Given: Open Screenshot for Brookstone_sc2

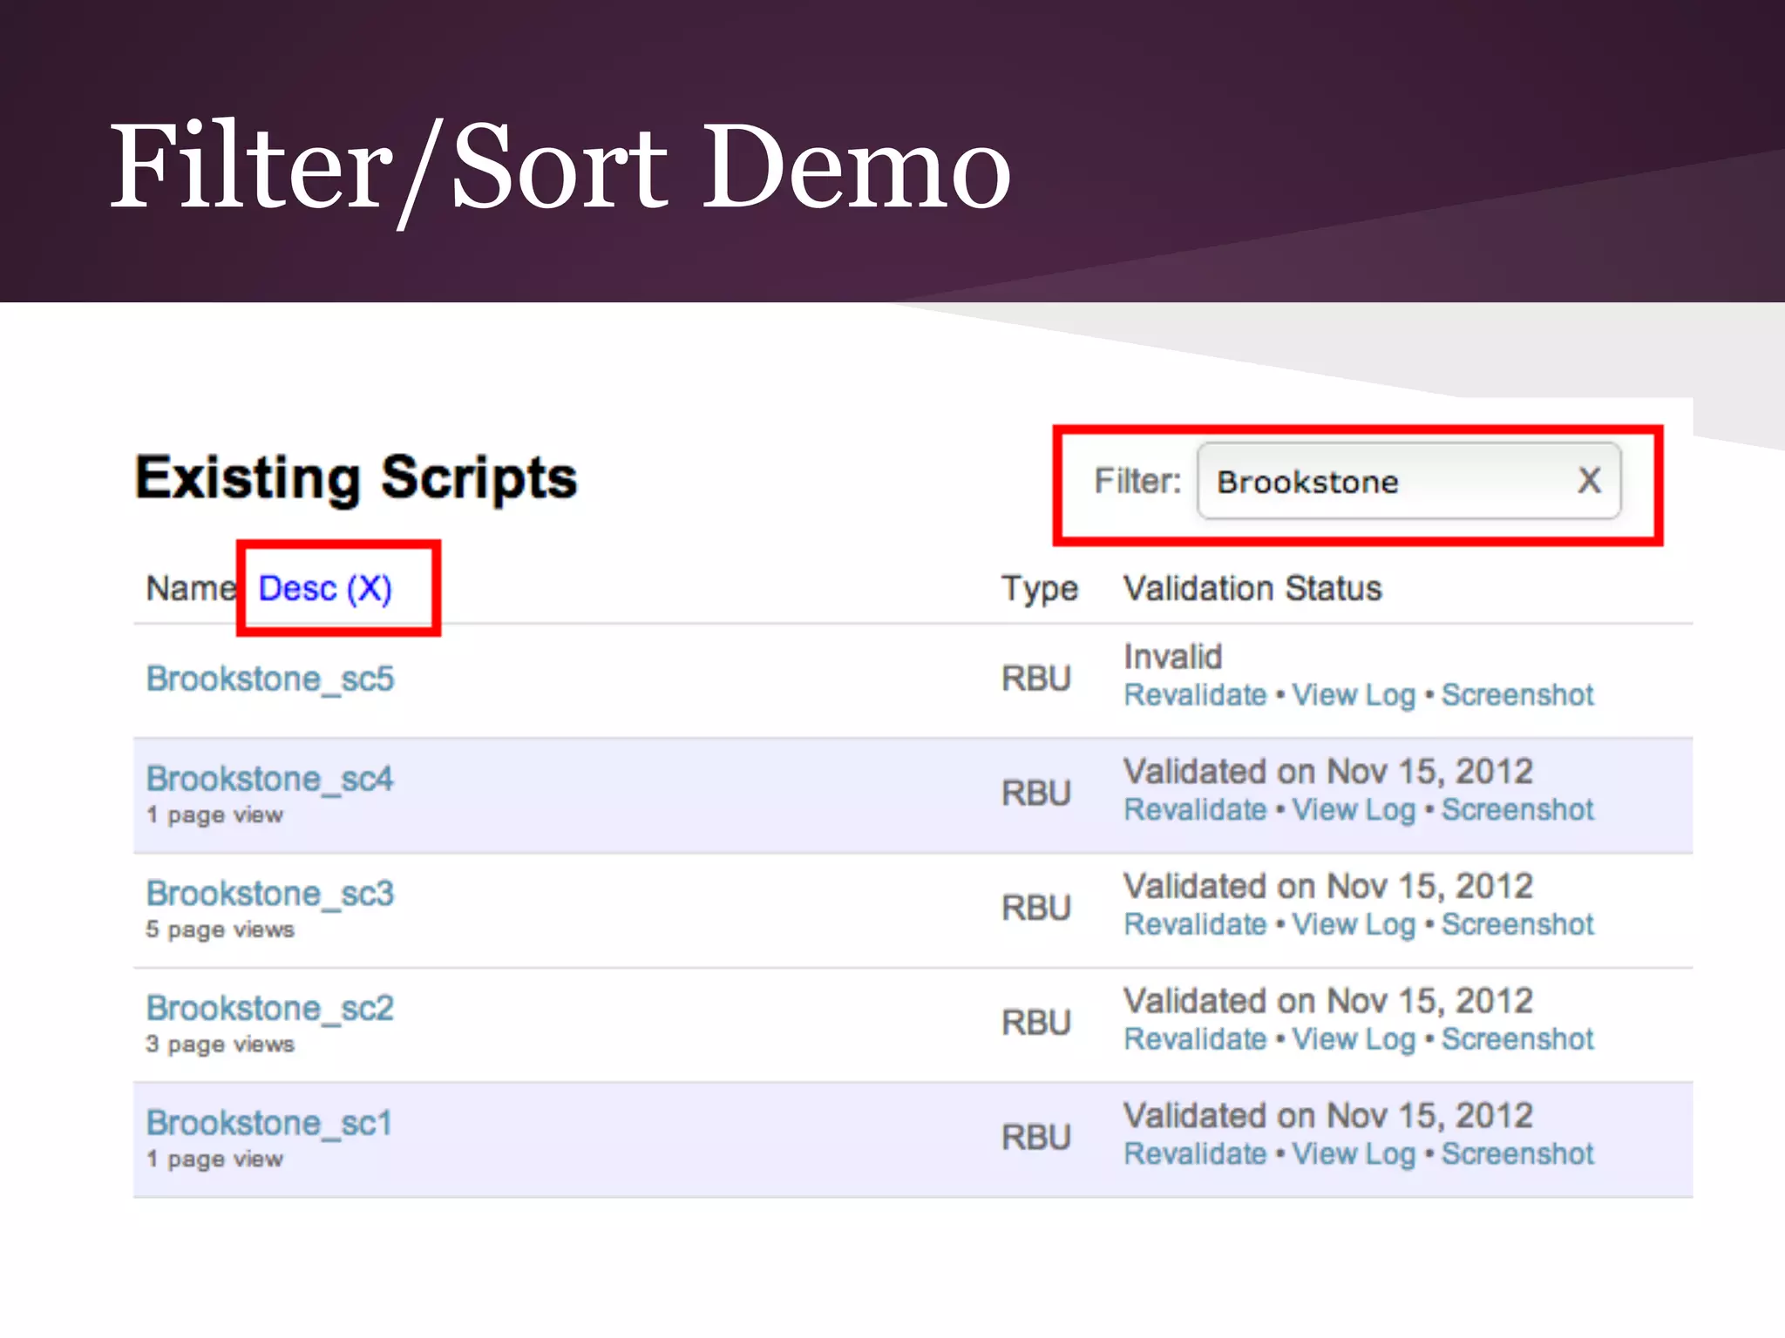Looking at the screenshot, I should [1517, 1040].
